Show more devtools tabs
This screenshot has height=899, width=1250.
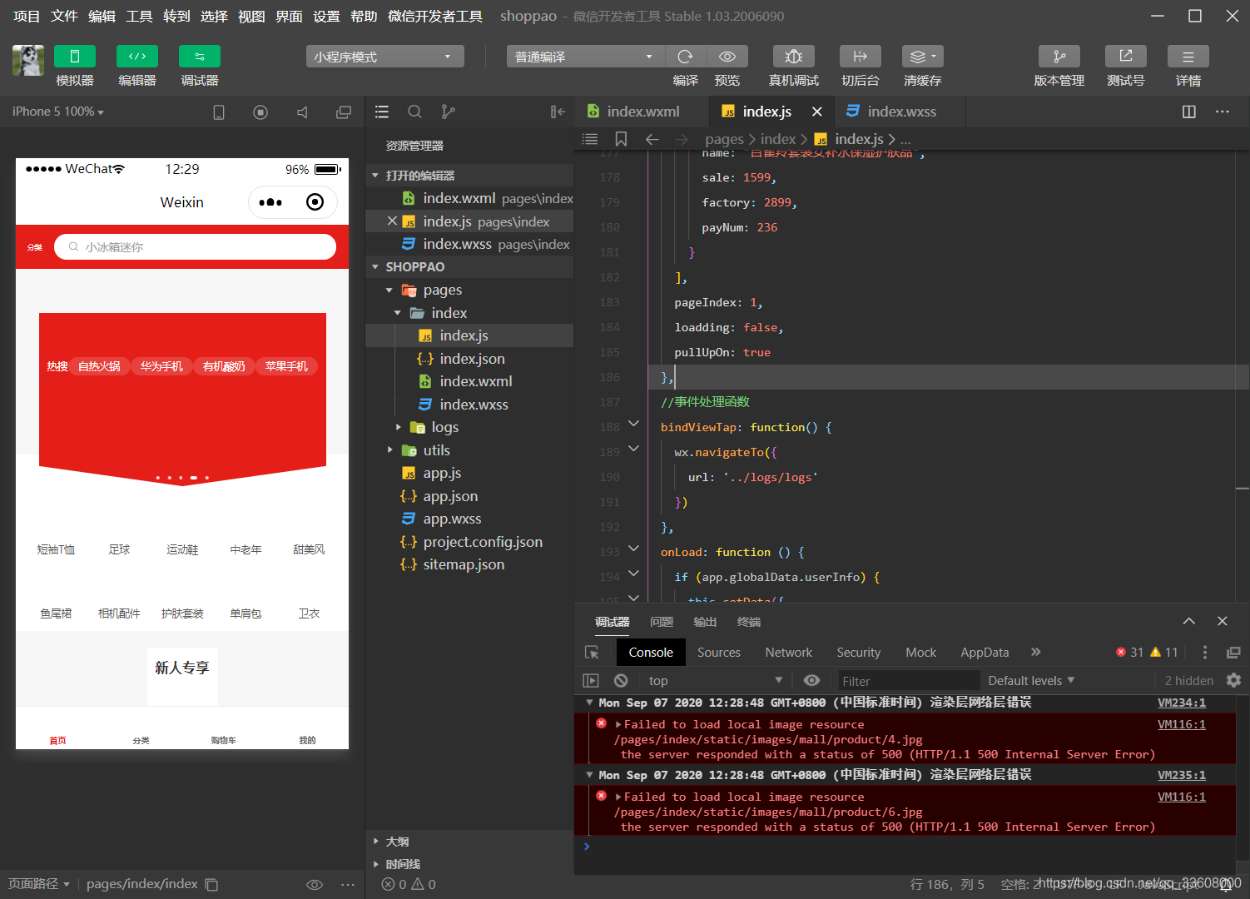pos(1036,653)
